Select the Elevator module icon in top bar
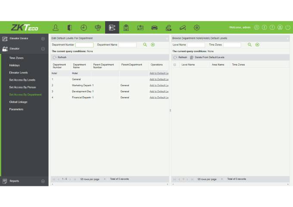293x207 pixels. tap(112, 28)
